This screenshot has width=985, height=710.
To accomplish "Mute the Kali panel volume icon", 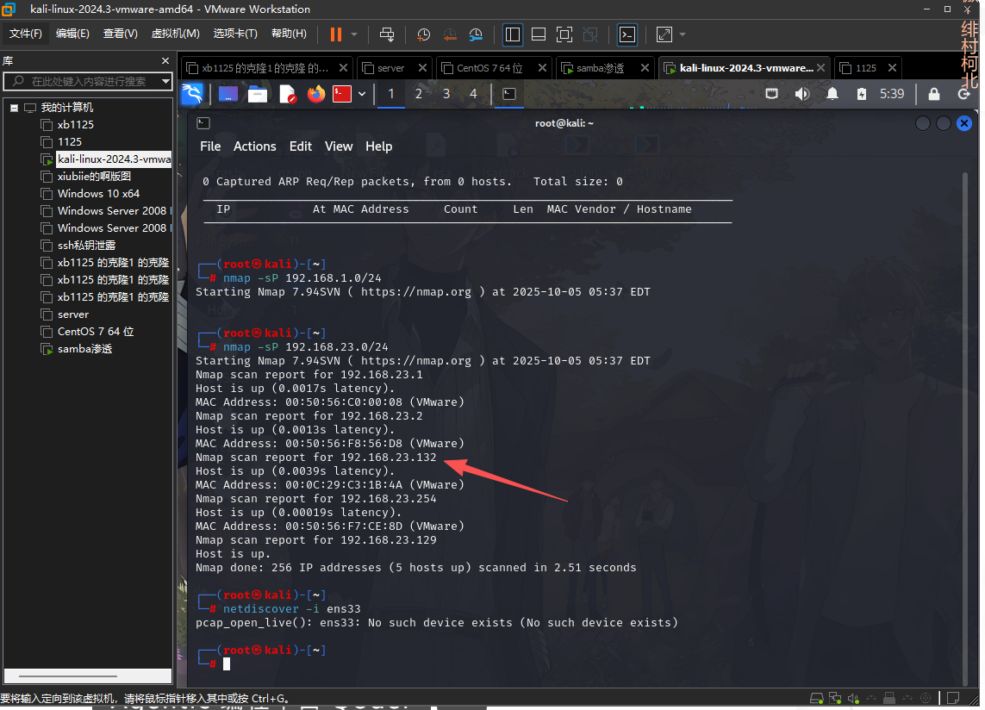I will click(x=802, y=94).
